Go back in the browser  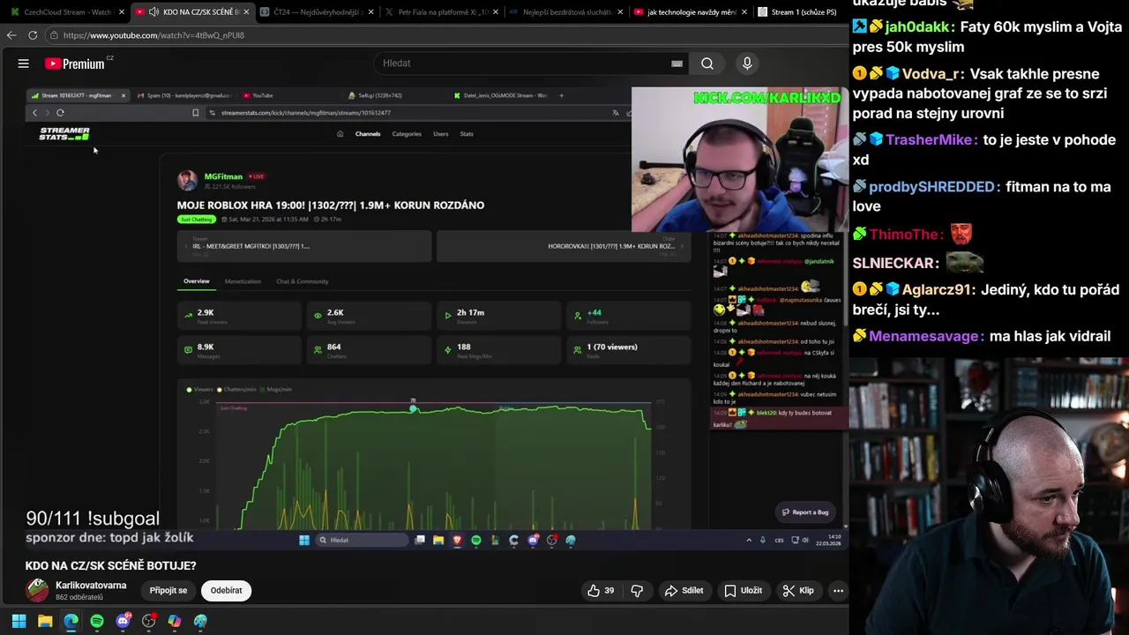tap(11, 35)
